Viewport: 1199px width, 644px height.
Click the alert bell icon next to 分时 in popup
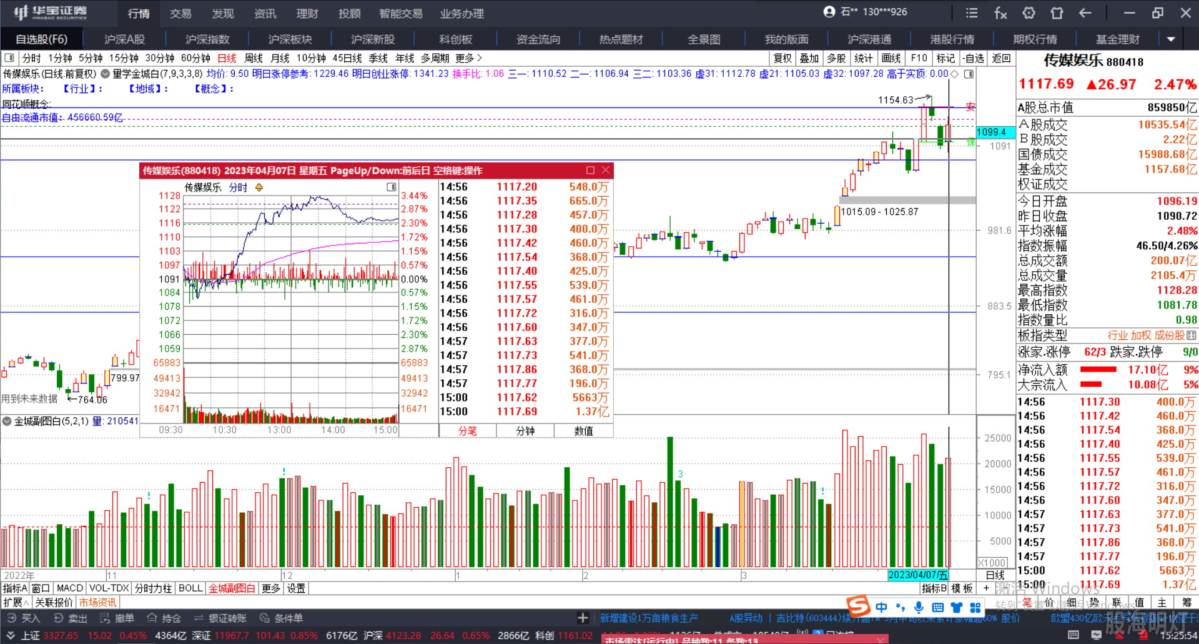(x=259, y=187)
